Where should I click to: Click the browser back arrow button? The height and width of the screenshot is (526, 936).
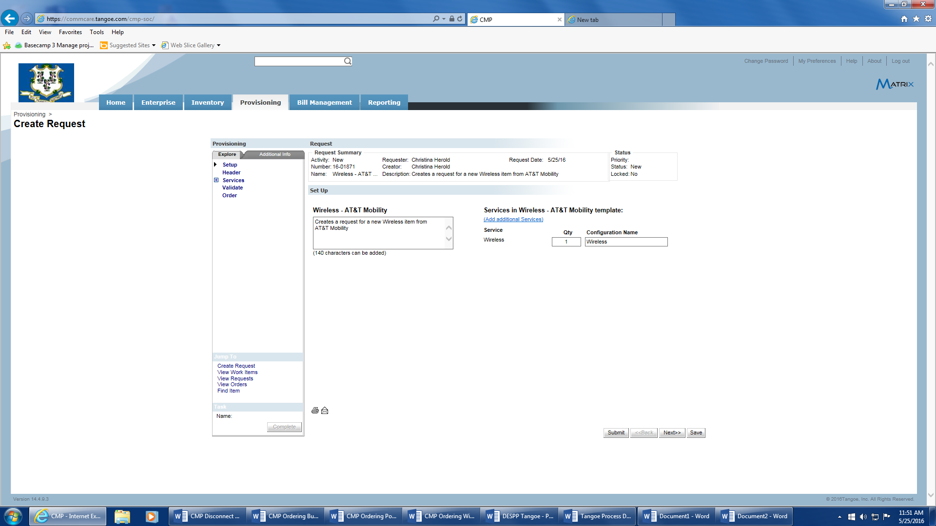[x=10, y=19]
